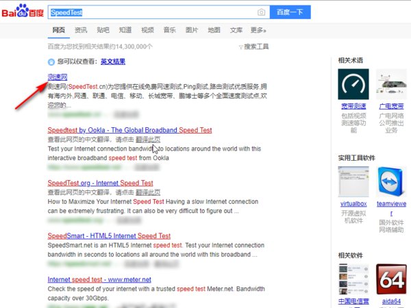
Task: Click the aida64 red icon
Action: [391, 279]
